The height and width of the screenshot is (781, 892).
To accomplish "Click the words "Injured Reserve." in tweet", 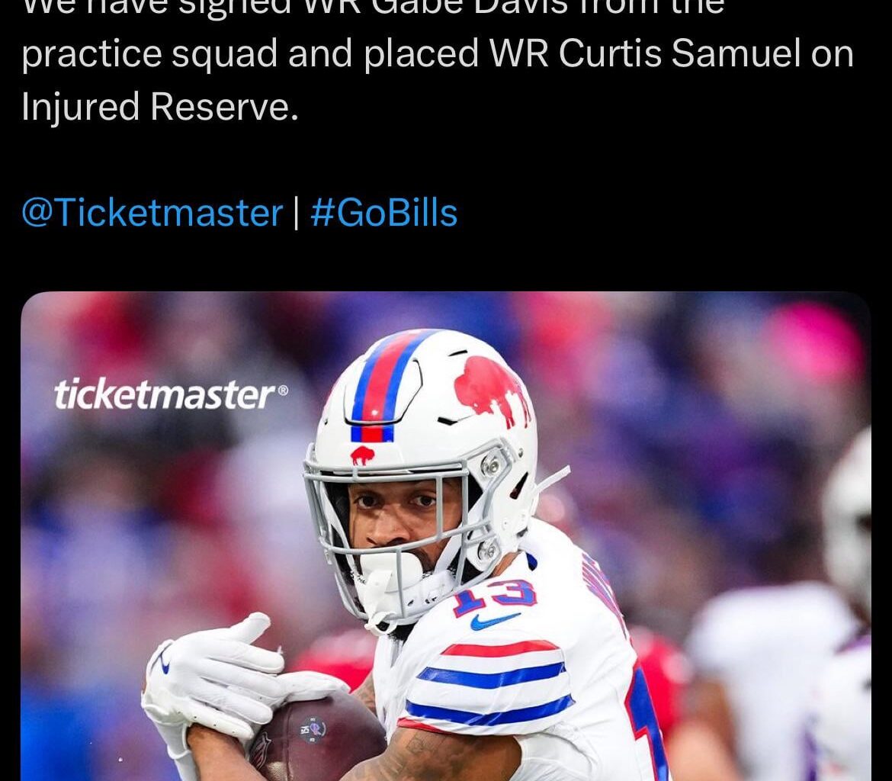I will click(160, 107).
